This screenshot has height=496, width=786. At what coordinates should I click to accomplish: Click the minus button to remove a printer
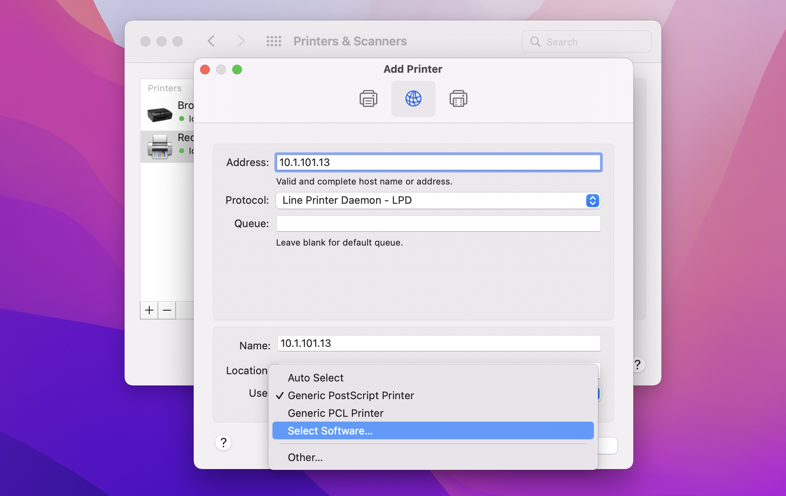click(x=167, y=310)
